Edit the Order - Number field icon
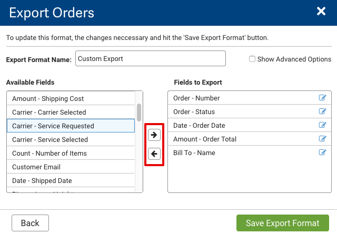Viewport: 337px width, 234px height. click(322, 98)
